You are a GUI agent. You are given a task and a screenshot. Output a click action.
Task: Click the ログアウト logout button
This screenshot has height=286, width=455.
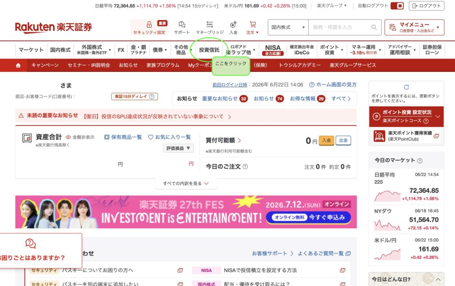tap(426, 6)
